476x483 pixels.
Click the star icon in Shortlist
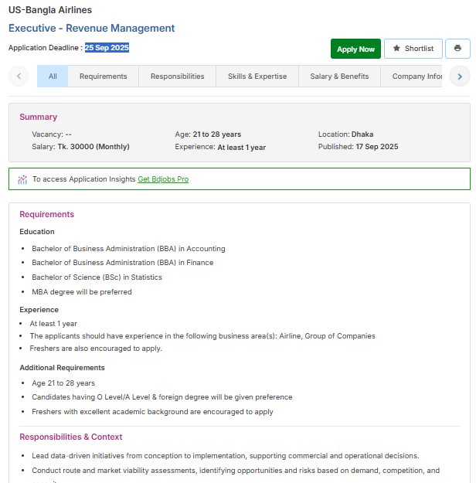[x=396, y=49]
